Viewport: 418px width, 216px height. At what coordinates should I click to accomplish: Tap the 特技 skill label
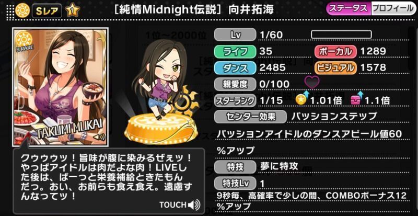coord(235,167)
